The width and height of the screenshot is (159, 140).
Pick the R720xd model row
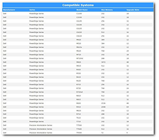coord(78,92)
